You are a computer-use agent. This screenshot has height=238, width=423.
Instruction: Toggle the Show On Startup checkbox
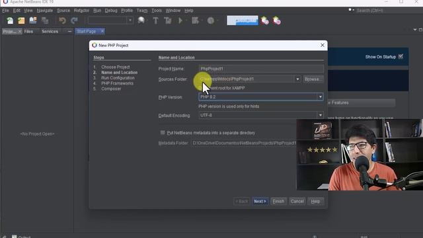click(x=401, y=56)
